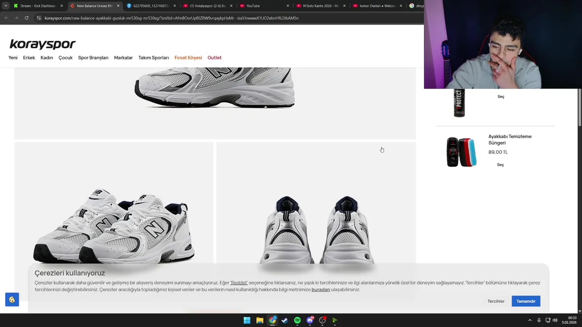Image resolution: width=582 pixels, height=327 pixels.
Task: Close the Stream - Kick Dashboard tab
Action: tap(61, 6)
